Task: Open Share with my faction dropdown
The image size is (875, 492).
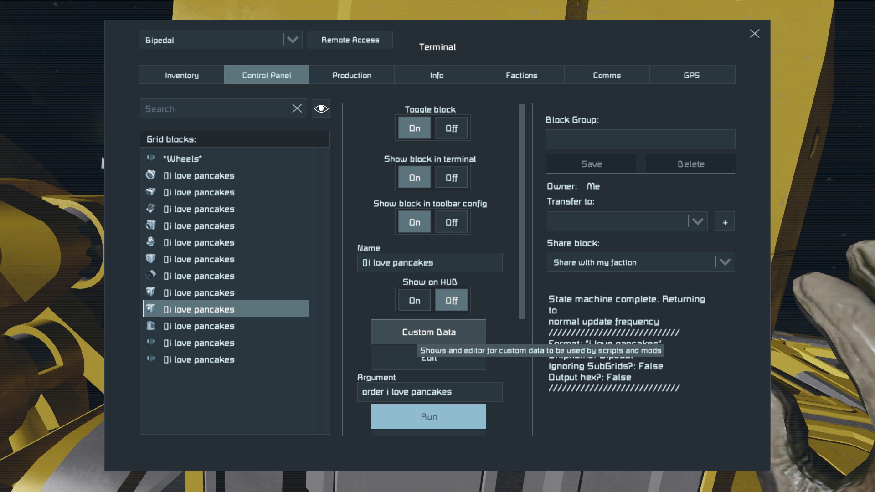Action: click(x=725, y=262)
